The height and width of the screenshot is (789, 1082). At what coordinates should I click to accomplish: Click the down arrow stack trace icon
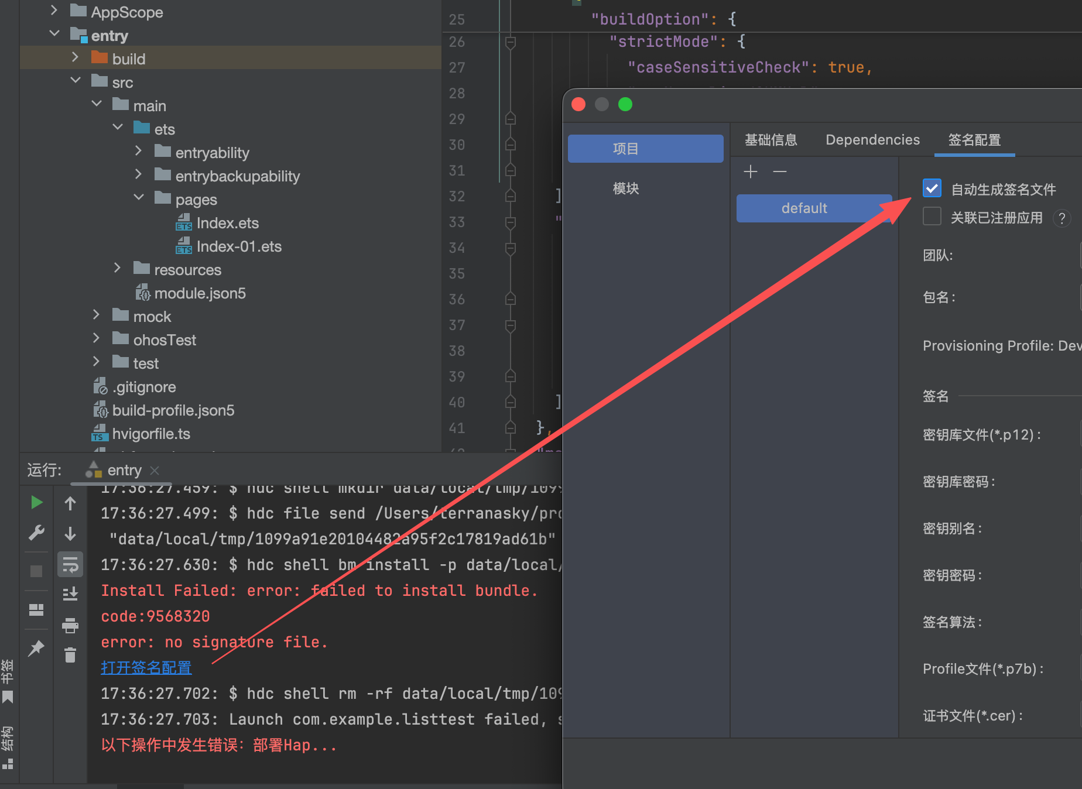[x=70, y=534]
